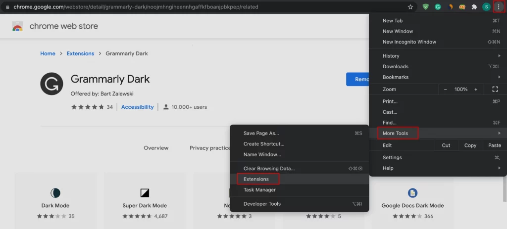
Task: Click the orange crescent extension icon
Action: [x=450, y=7]
